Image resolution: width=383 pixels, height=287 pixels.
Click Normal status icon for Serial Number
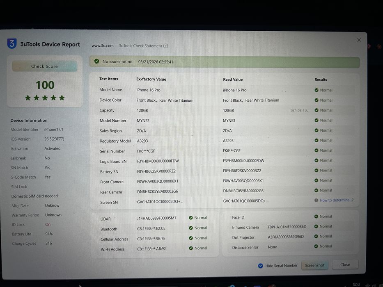click(316, 150)
